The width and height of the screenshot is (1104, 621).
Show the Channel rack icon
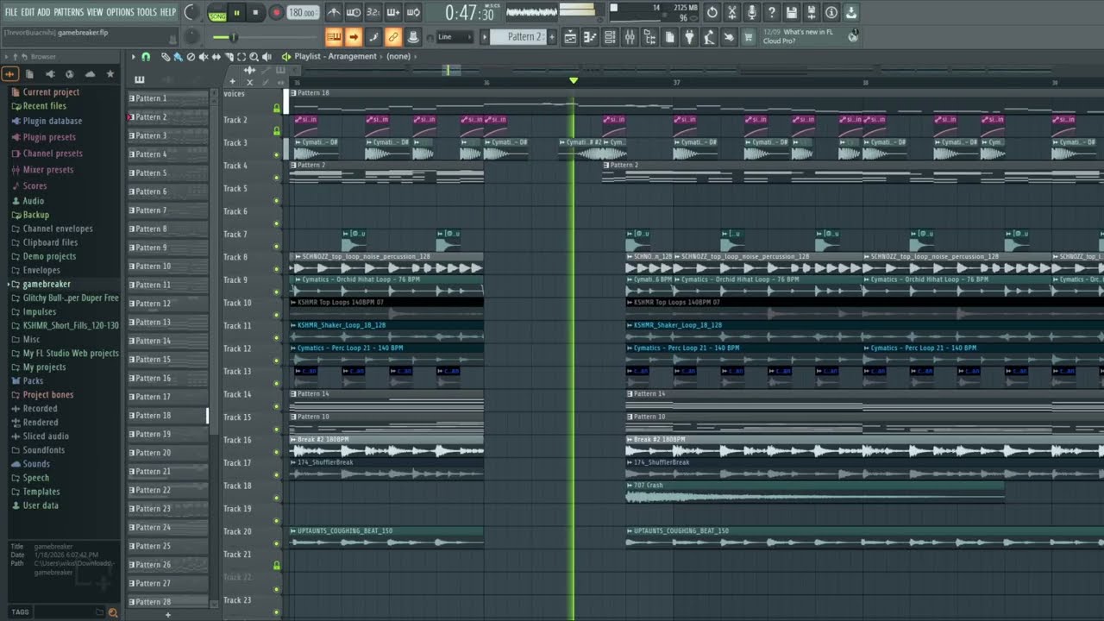pyautogui.click(x=610, y=37)
